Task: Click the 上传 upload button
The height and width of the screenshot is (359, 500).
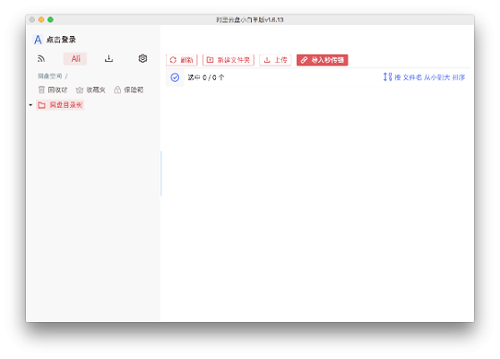Action: coord(275,60)
